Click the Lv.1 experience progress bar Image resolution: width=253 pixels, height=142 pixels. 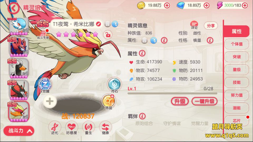coord(172,93)
